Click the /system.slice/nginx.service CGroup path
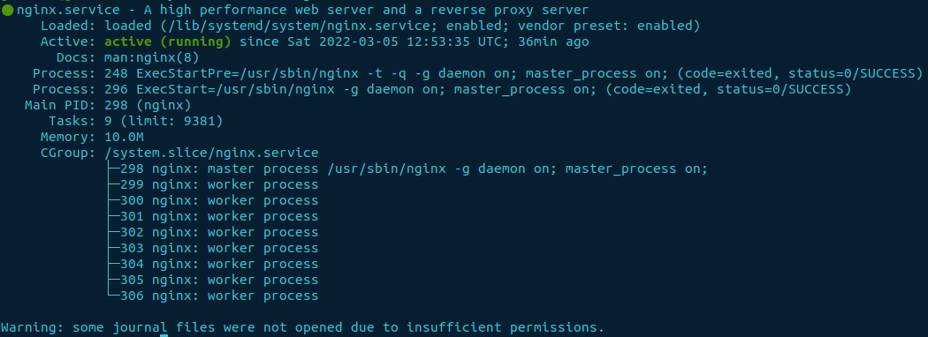928x337 pixels. pyautogui.click(x=211, y=154)
